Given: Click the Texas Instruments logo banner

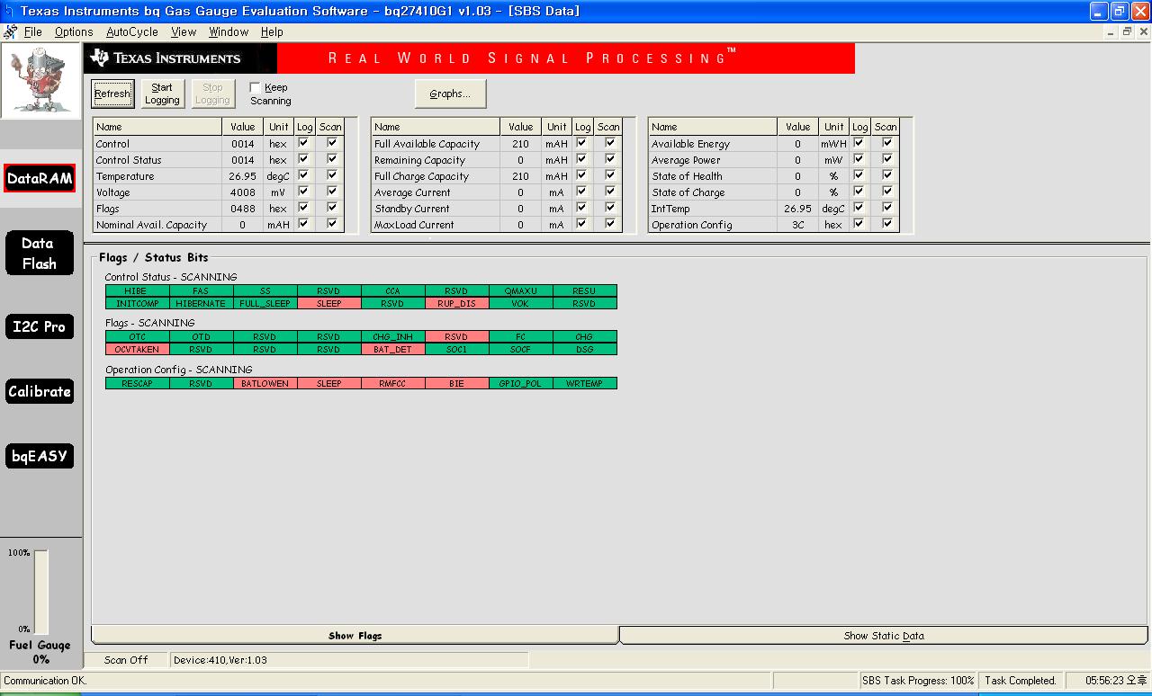Looking at the screenshot, I should (x=180, y=58).
